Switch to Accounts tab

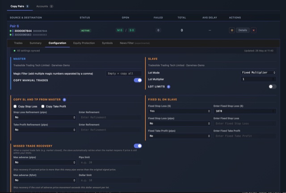45,6
